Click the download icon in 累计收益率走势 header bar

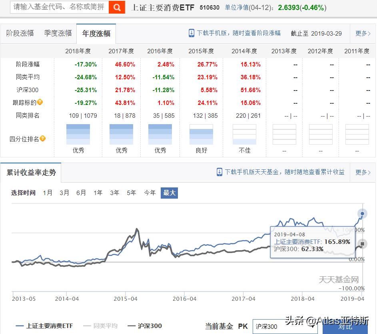click(x=219, y=172)
